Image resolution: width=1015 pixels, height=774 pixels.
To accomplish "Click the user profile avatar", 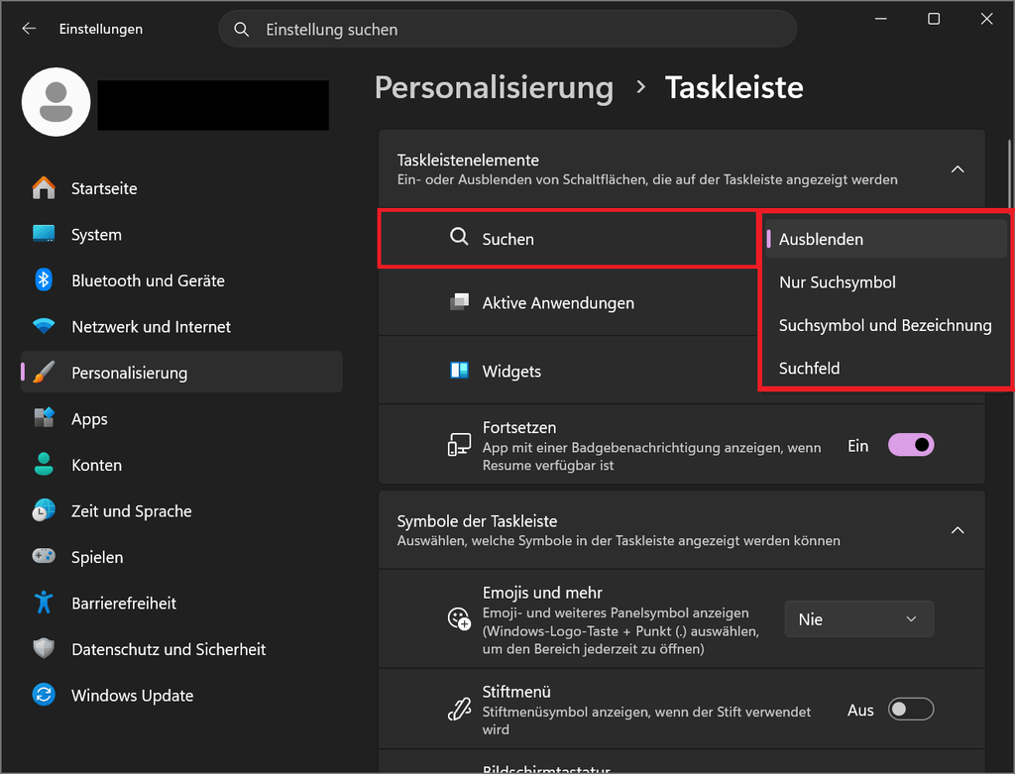I will pyautogui.click(x=56, y=102).
